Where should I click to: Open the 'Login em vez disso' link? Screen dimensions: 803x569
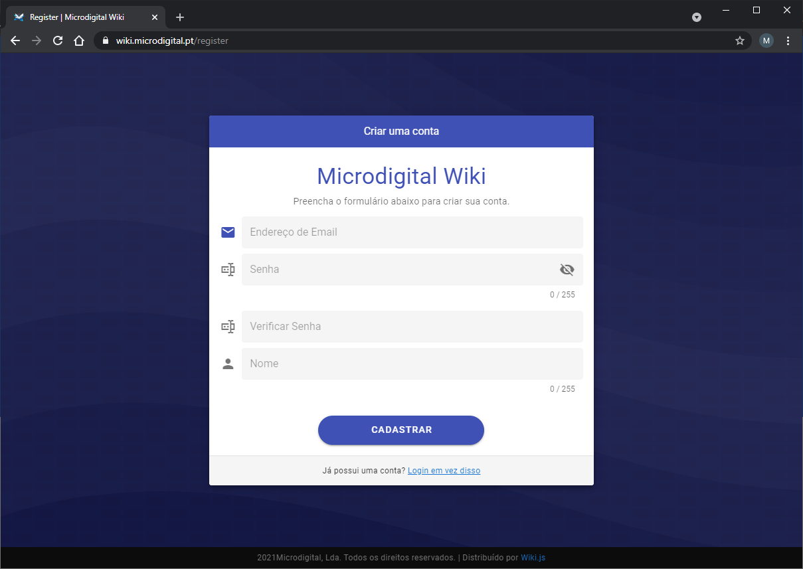point(444,471)
